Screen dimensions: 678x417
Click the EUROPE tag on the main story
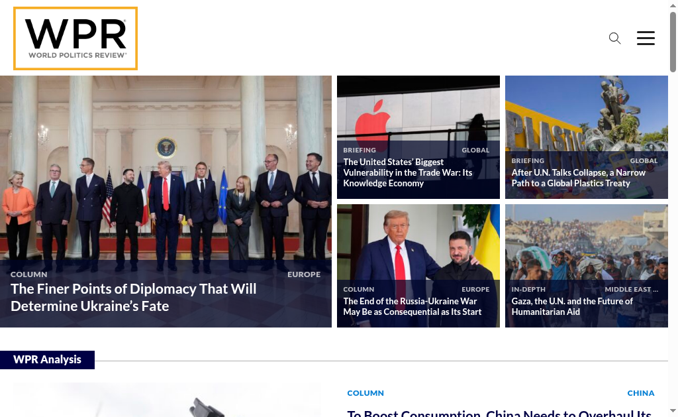click(304, 274)
